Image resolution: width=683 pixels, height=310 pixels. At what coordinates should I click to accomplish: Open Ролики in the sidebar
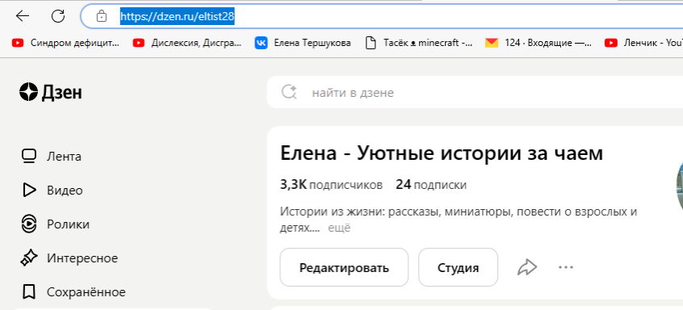(x=56, y=224)
